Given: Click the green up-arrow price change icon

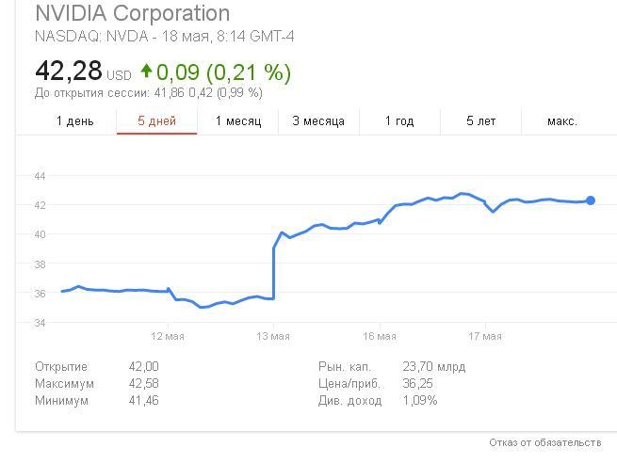Looking at the screenshot, I should [x=146, y=72].
